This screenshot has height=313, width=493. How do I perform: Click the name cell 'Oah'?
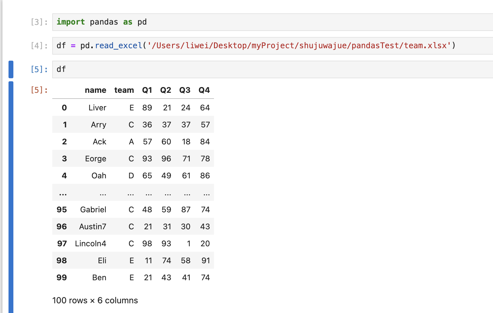(x=99, y=176)
